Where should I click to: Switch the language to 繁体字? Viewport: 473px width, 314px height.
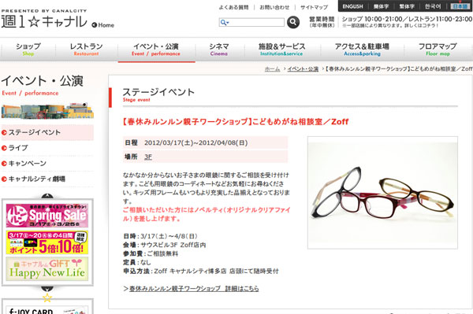[407, 6]
